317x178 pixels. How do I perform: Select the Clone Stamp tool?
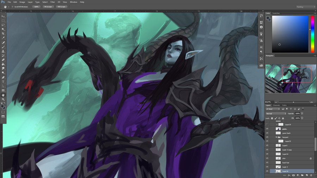[x=3, y=51]
